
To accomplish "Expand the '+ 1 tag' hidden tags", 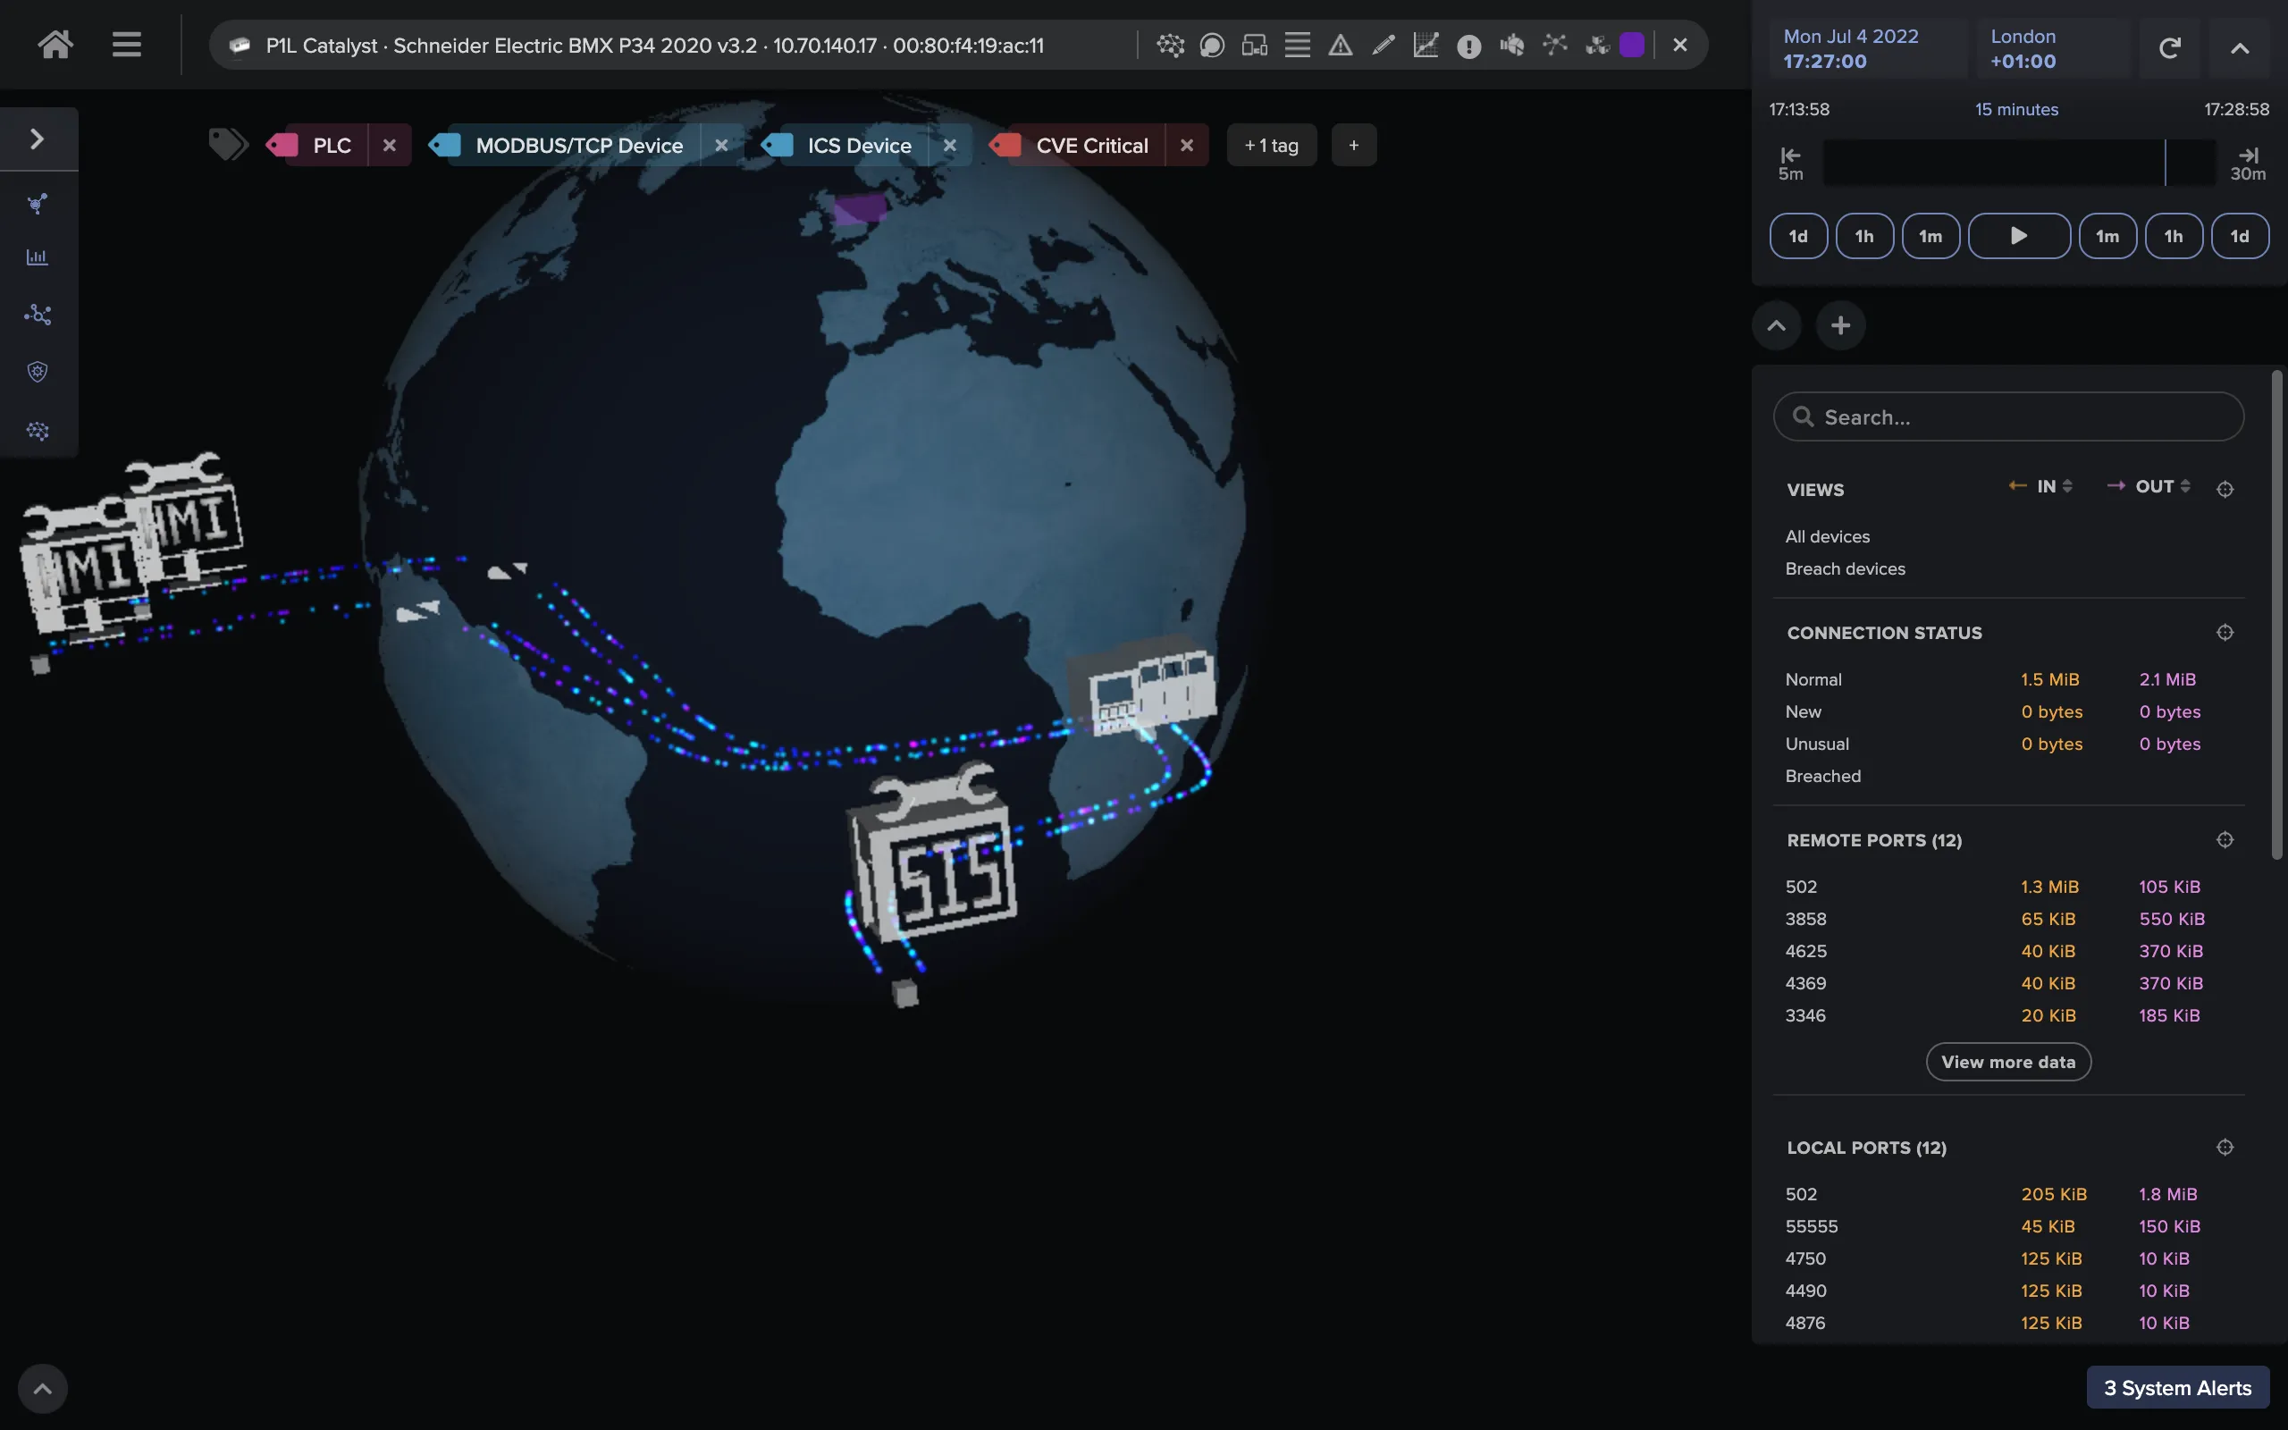I will tap(1271, 146).
